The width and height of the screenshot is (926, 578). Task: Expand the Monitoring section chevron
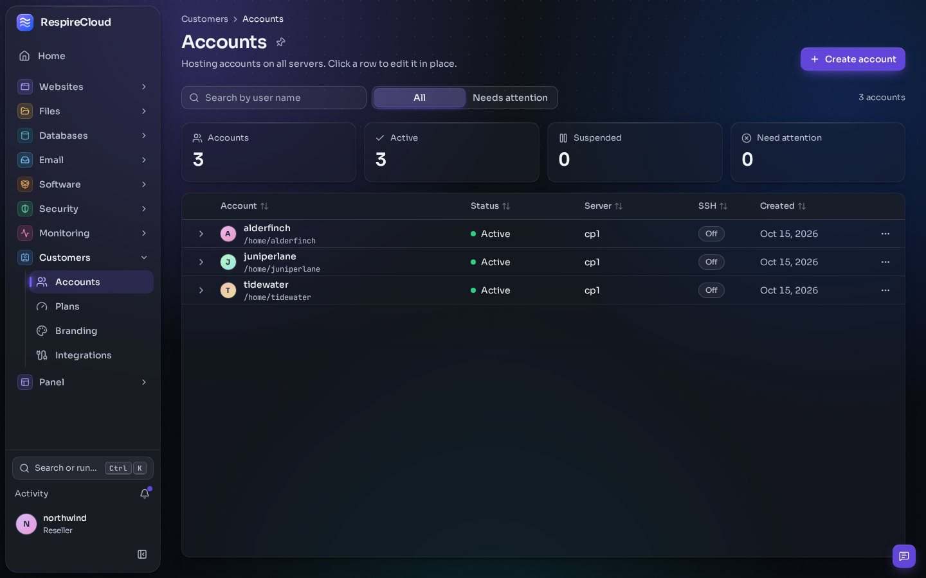click(x=144, y=233)
